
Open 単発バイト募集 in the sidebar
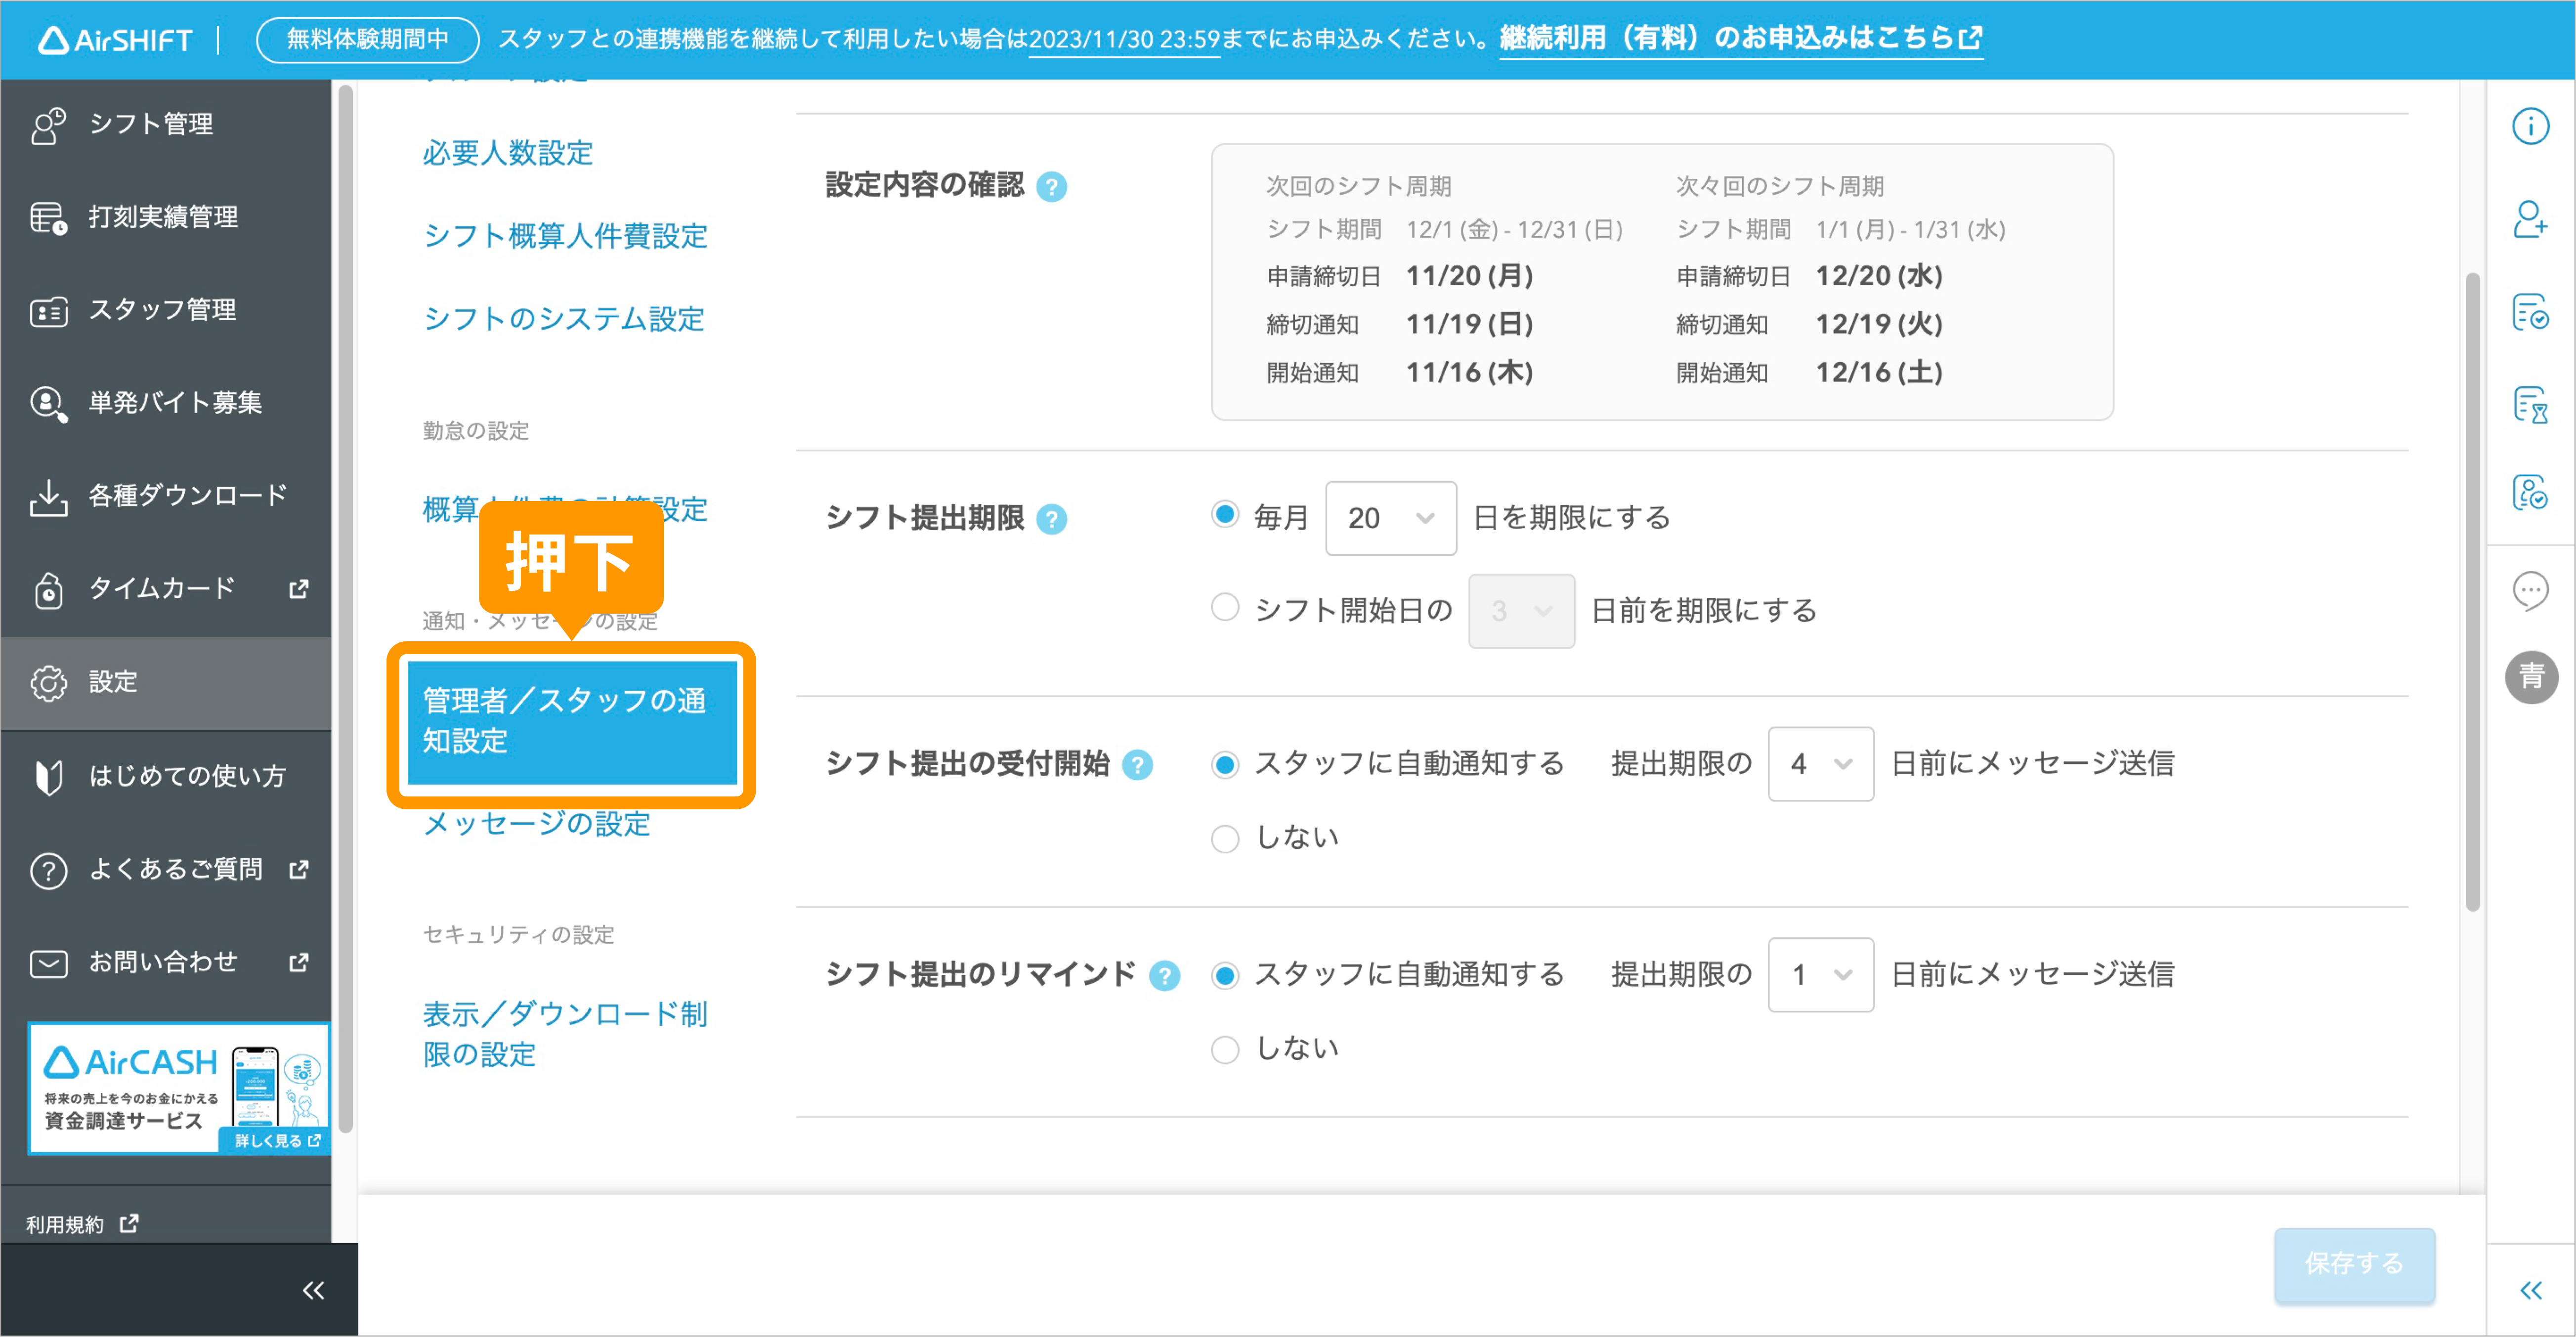165,403
